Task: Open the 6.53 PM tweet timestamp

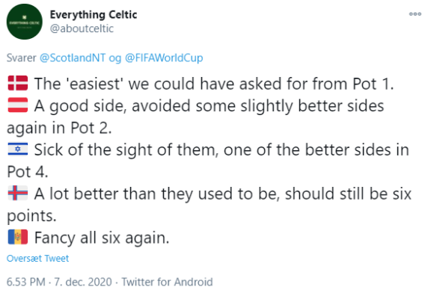Action: 26,282
